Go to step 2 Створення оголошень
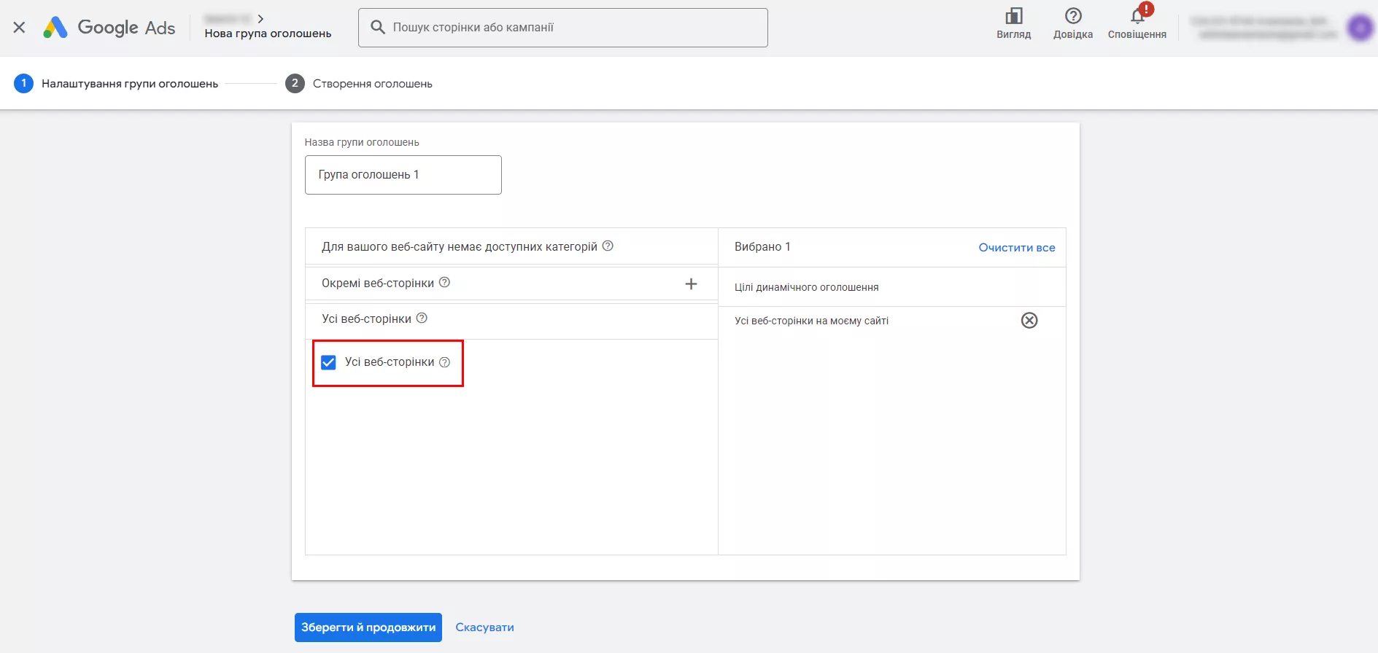The width and height of the screenshot is (1378, 653). 359,84
